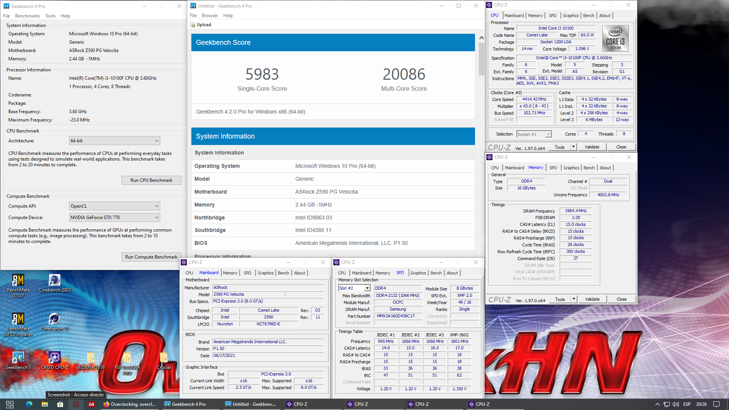Switch to Bench tab in CPU-Z Memory window
This screenshot has width=729, height=410.
coord(589,168)
